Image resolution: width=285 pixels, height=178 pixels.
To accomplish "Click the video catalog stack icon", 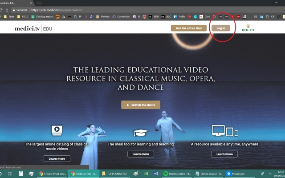I will click(57, 130).
